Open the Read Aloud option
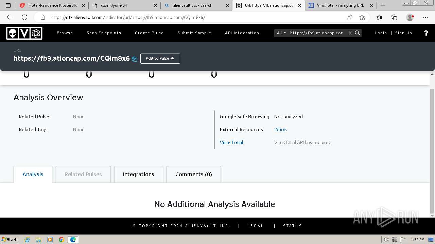The height and width of the screenshot is (244, 435). [x=350, y=17]
